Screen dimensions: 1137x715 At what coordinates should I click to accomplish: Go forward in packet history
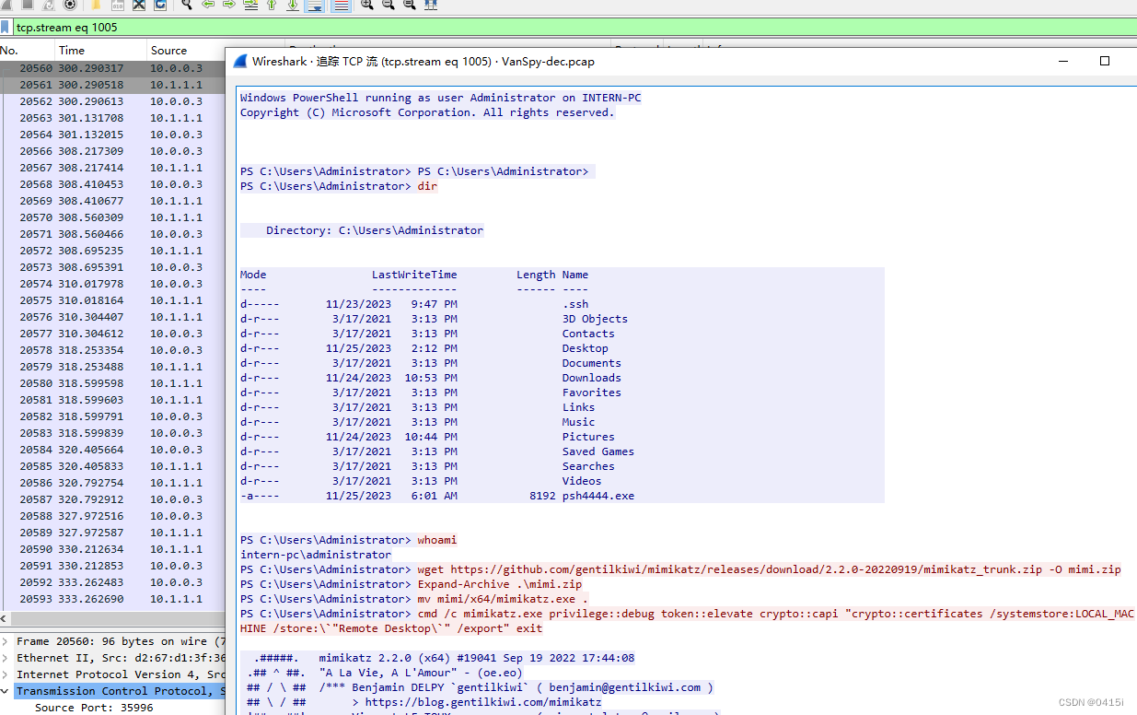click(229, 5)
